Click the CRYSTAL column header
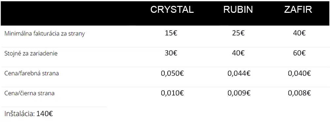Screen dimensions: 330x122 (x=172, y=10)
